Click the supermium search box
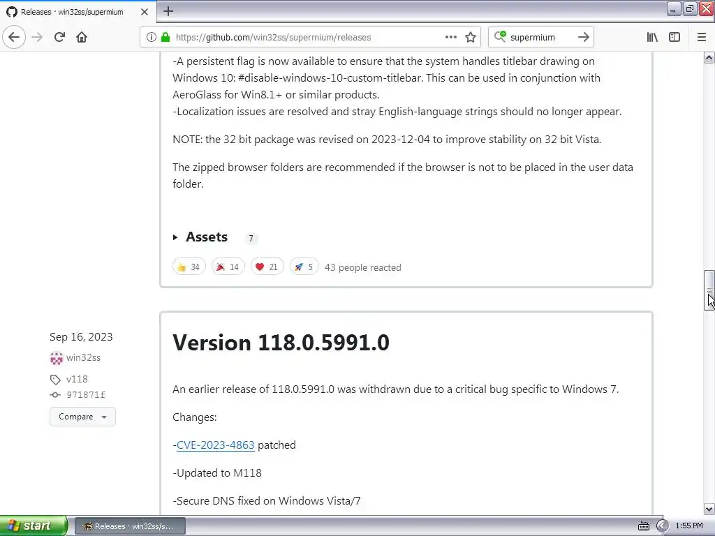Image resolution: width=715 pixels, height=536 pixels. click(x=540, y=38)
